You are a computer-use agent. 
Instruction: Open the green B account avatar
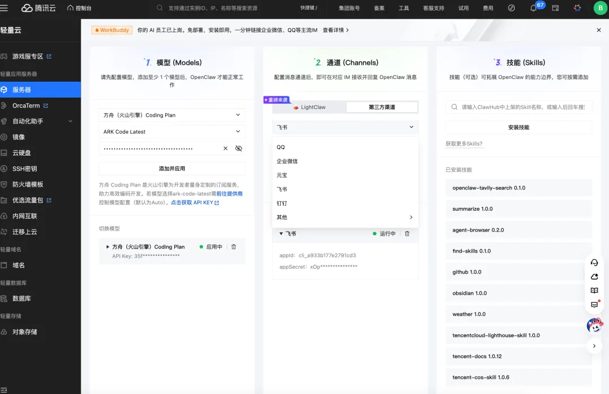600,8
